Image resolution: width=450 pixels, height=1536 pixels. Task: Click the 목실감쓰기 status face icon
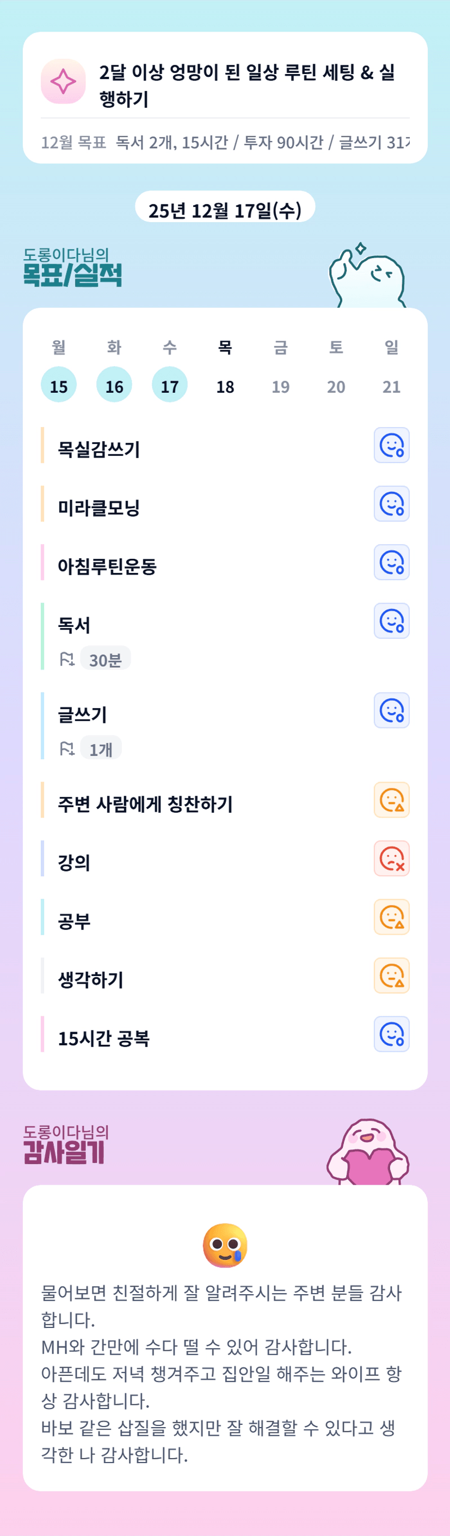(x=392, y=446)
